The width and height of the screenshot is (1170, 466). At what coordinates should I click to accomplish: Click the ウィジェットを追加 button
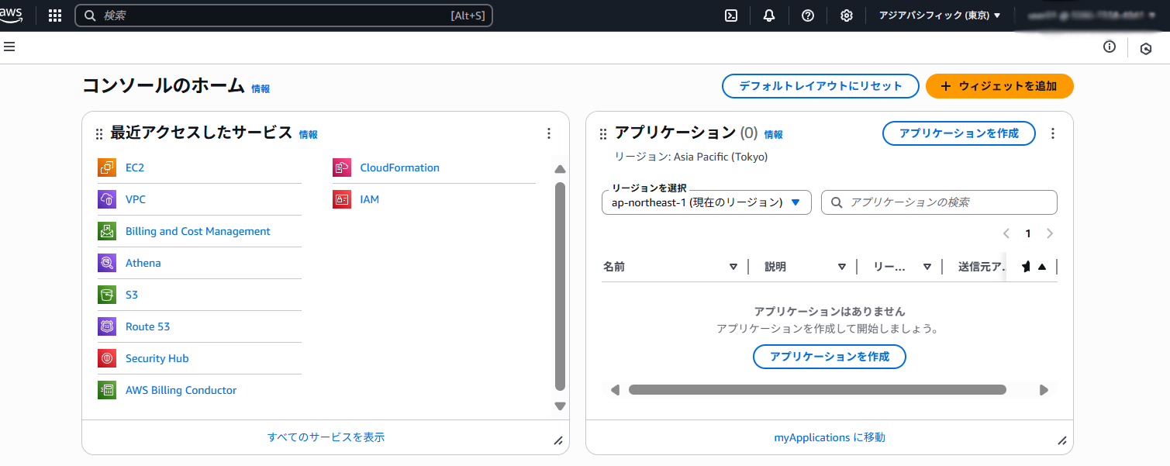(999, 86)
